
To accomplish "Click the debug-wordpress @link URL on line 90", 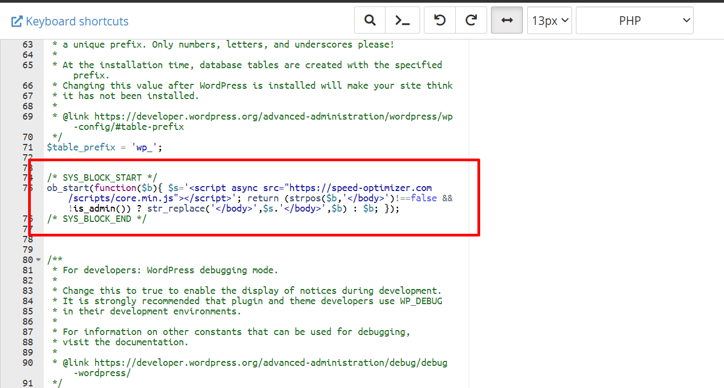I will coord(271,363).
